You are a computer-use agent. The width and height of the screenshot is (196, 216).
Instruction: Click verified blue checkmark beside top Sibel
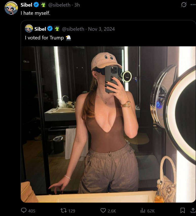pos(36,5)
